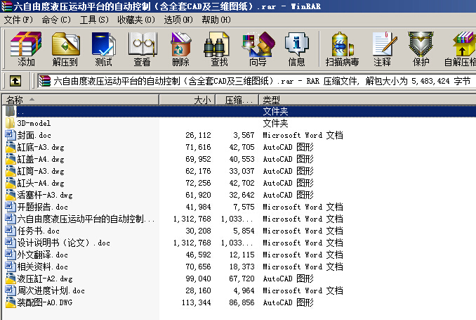Click the DWG icon of 装配图-A0.DWG
Viewport: 476px width, 320px height.
coord(11,302)
